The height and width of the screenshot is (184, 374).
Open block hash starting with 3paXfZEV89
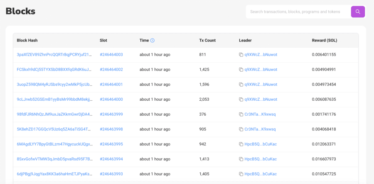[x=54, y=55]
